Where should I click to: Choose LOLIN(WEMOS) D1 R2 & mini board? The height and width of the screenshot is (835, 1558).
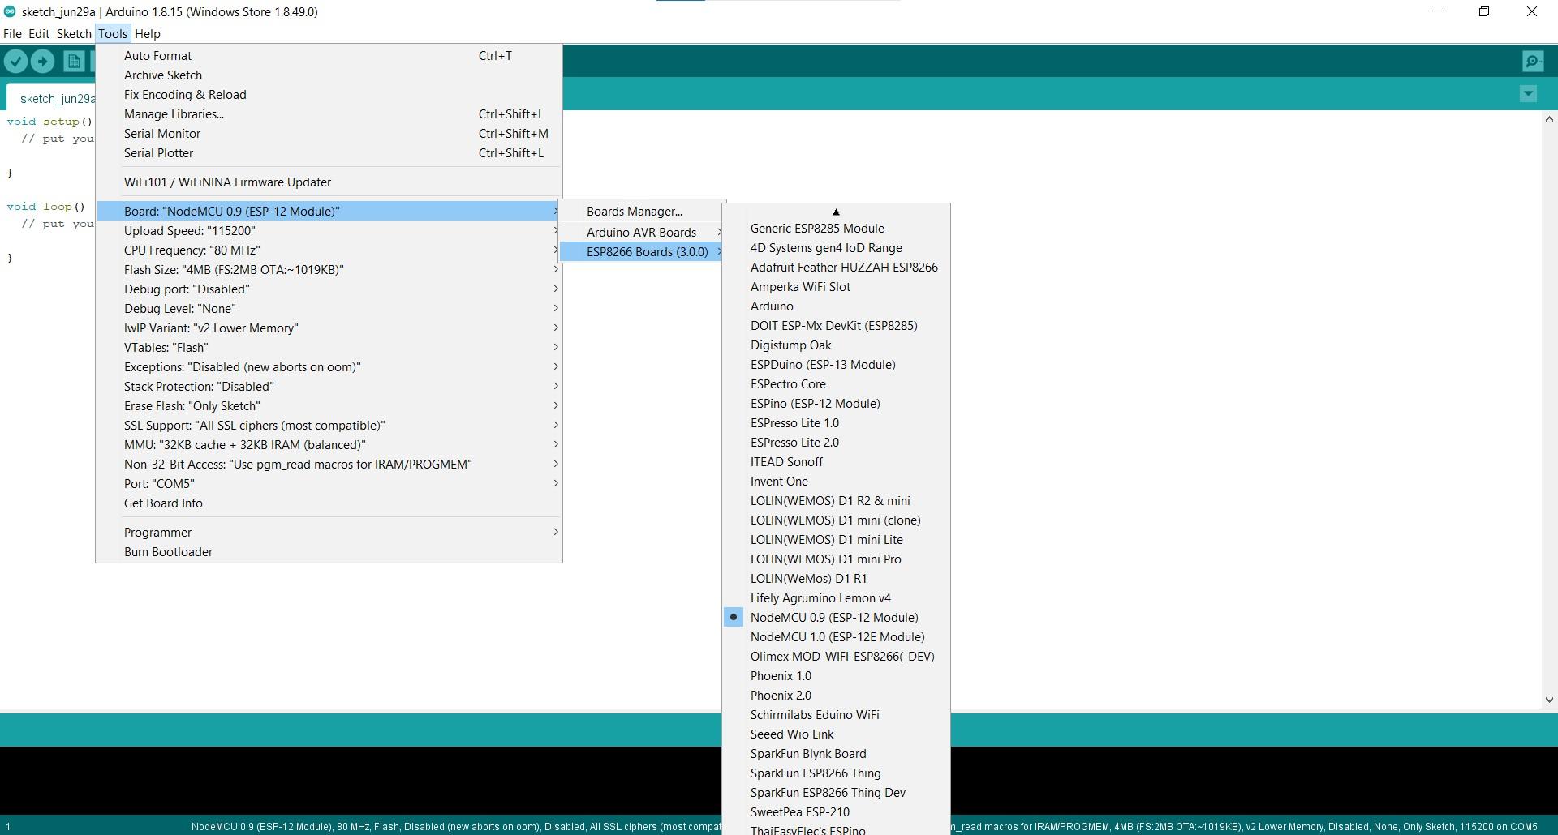tap(836, 501)
